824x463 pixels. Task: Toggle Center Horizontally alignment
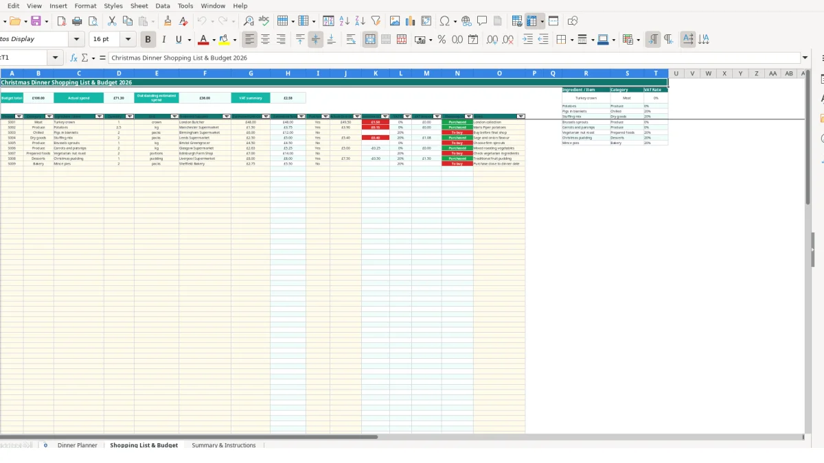coord(265,40)
